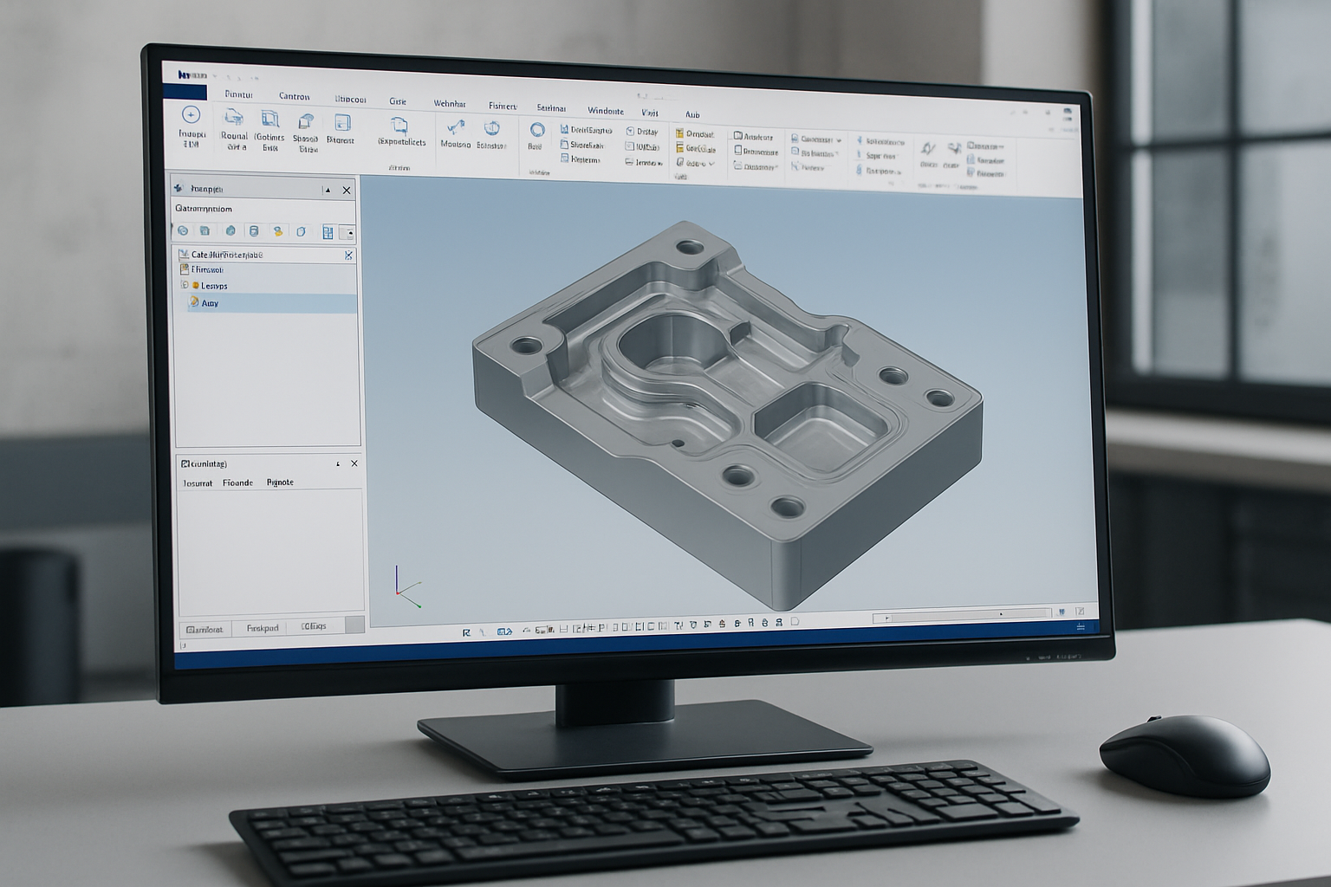The width and height of the screenshot is (1331, 887).
Task: Select the Auy item in the tree
Action: [210, 303]
